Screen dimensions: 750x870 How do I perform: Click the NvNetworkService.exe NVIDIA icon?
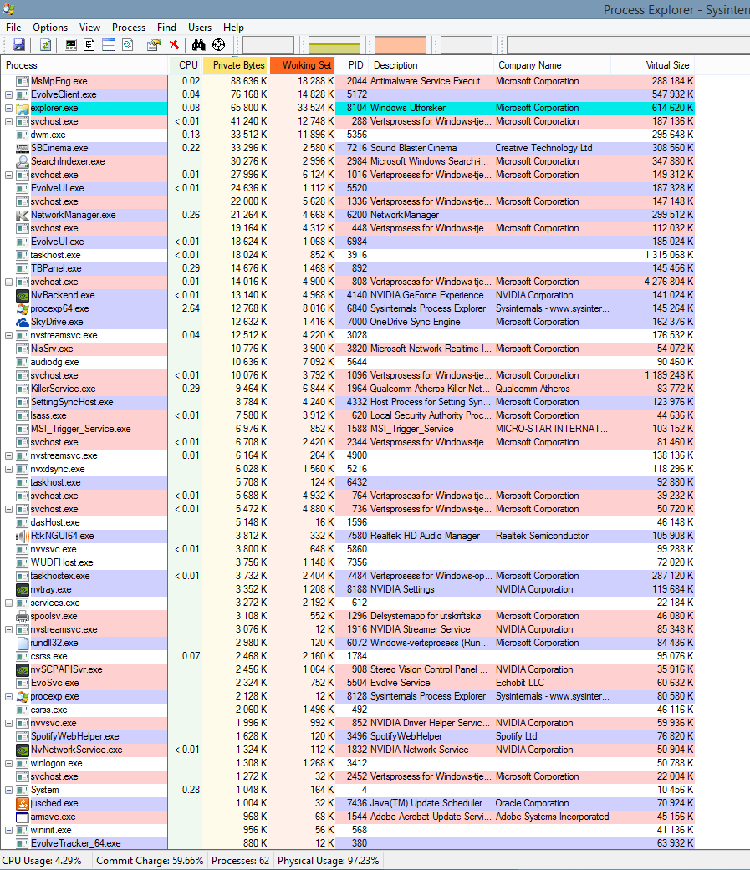(x=23, y=750)
